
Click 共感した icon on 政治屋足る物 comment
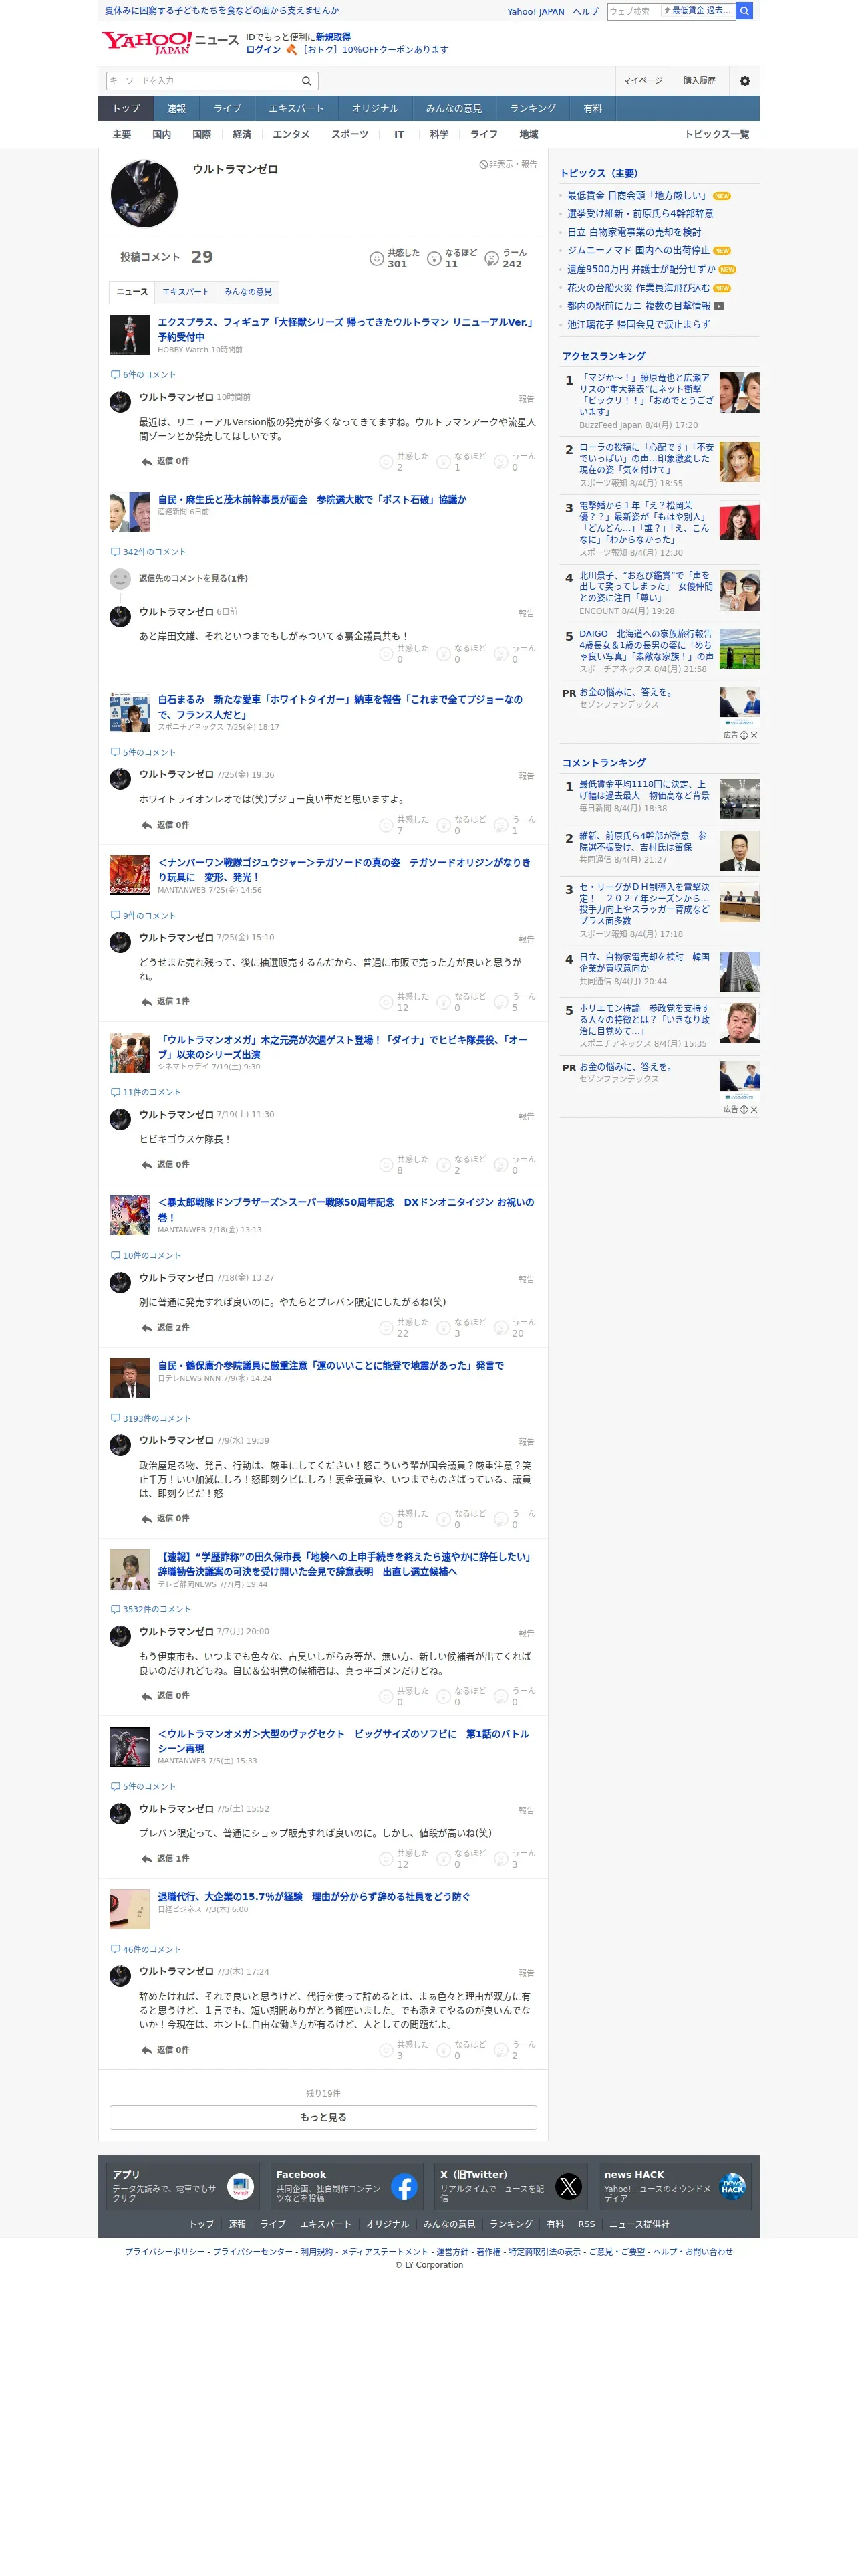click(x=386, y=1519)
